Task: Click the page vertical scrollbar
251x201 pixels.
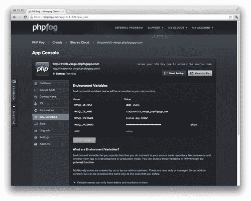Action: (238, 79)
